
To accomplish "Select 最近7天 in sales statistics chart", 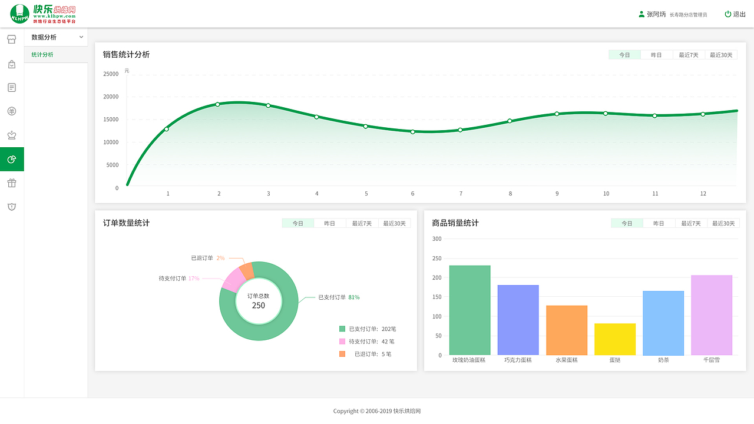I will click(689, 55).
